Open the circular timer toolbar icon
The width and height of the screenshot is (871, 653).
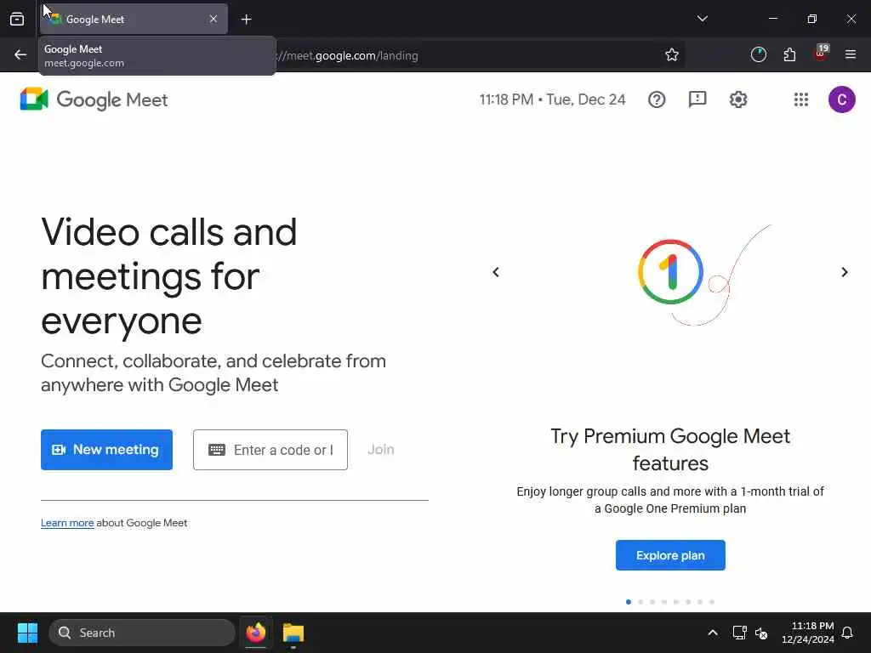758,55
